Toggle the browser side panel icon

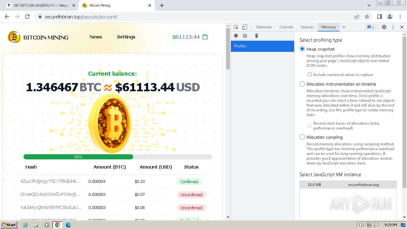[x=379, y=17]
